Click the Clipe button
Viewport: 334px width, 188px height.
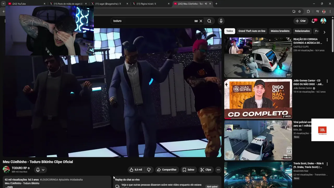point(206,170)
